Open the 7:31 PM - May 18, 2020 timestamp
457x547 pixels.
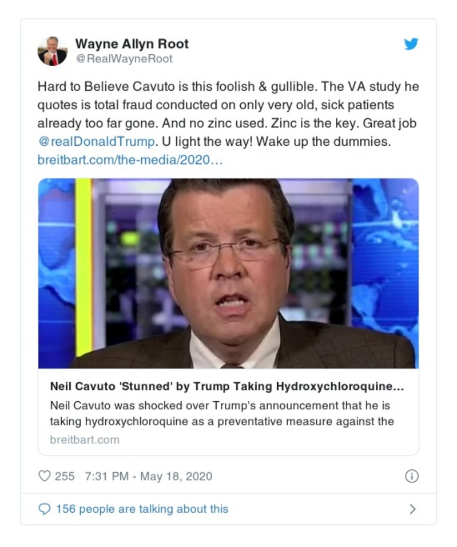pyautogui.click(x=148, y=476)
